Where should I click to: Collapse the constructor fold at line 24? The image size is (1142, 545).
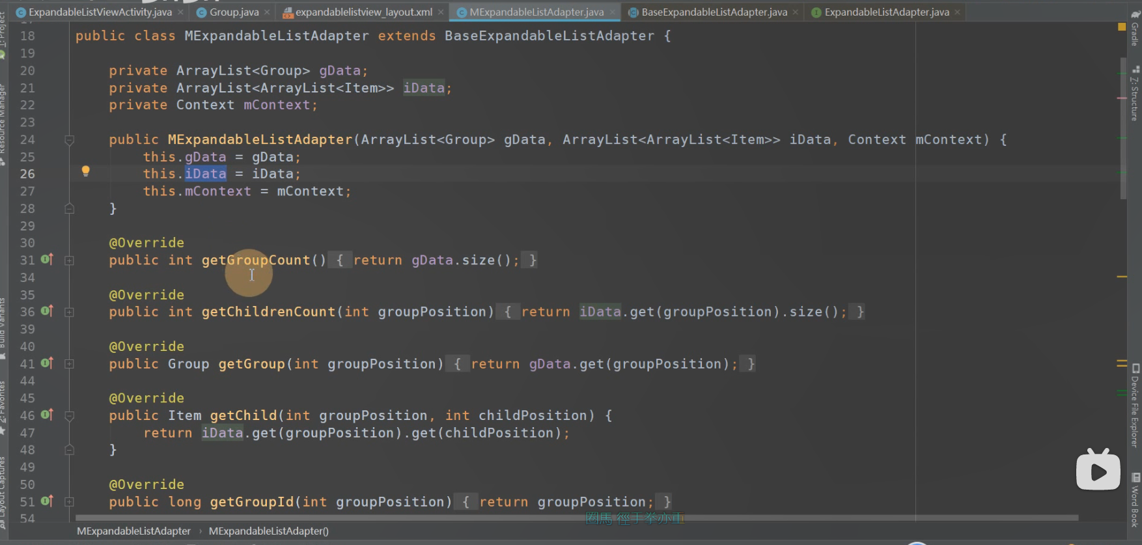point(69,139)
